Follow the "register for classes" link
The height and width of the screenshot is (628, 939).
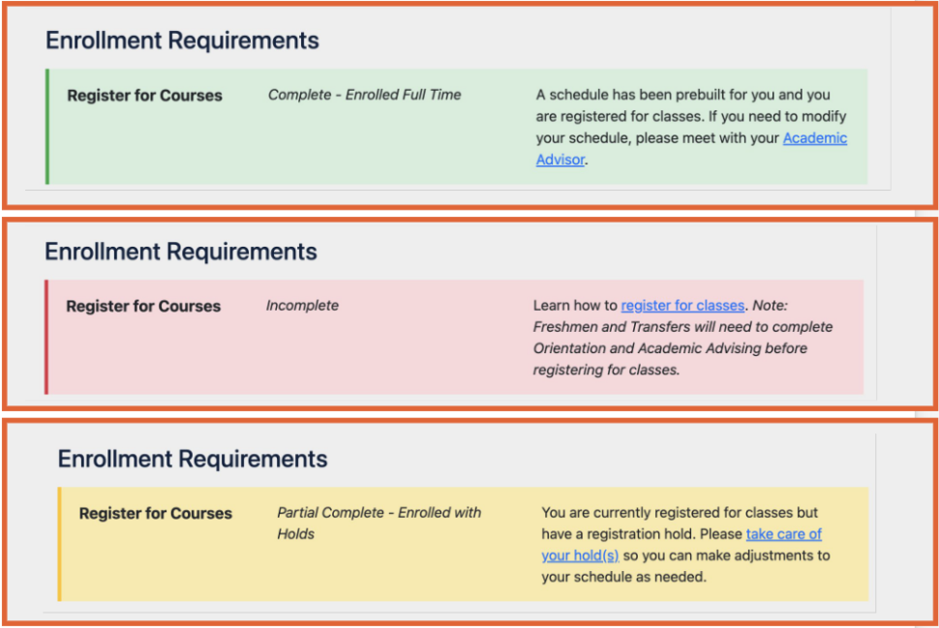tap(682, 306)
